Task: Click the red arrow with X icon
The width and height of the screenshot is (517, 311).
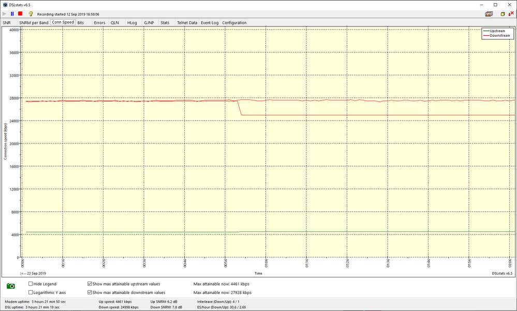Action: pos(511,14)
